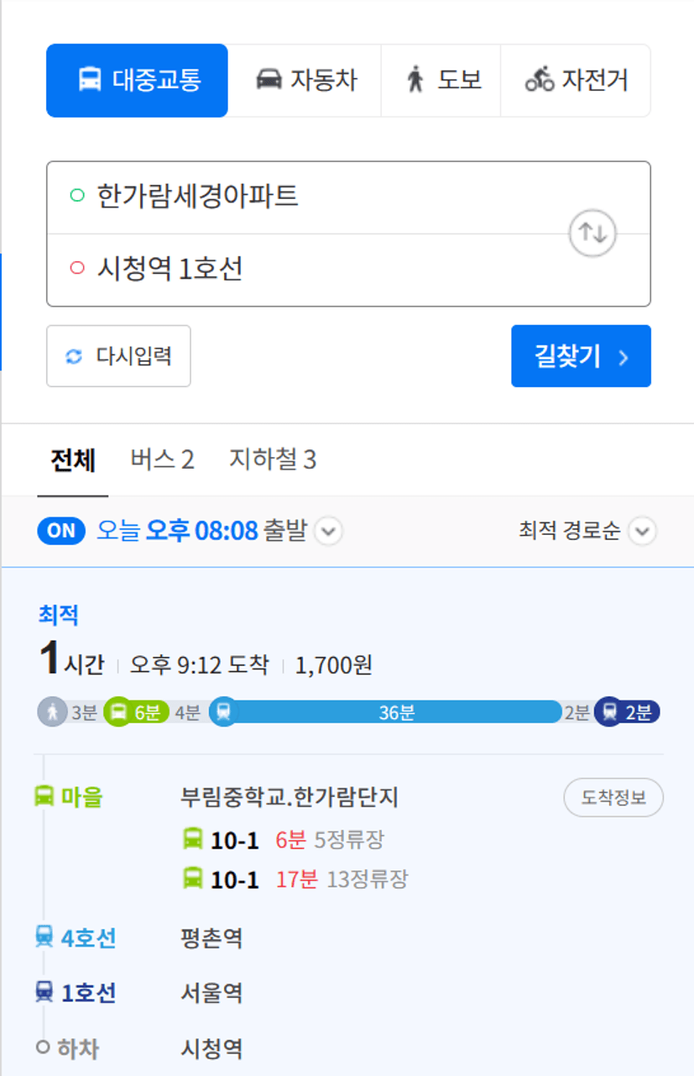Select 대중교통 public transit mode

137,81
